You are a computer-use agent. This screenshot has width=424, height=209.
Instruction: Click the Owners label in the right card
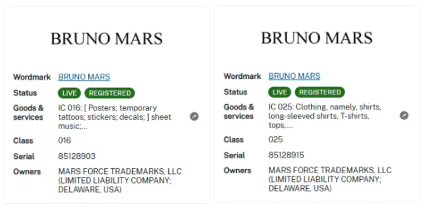click(x=237, y=170)
